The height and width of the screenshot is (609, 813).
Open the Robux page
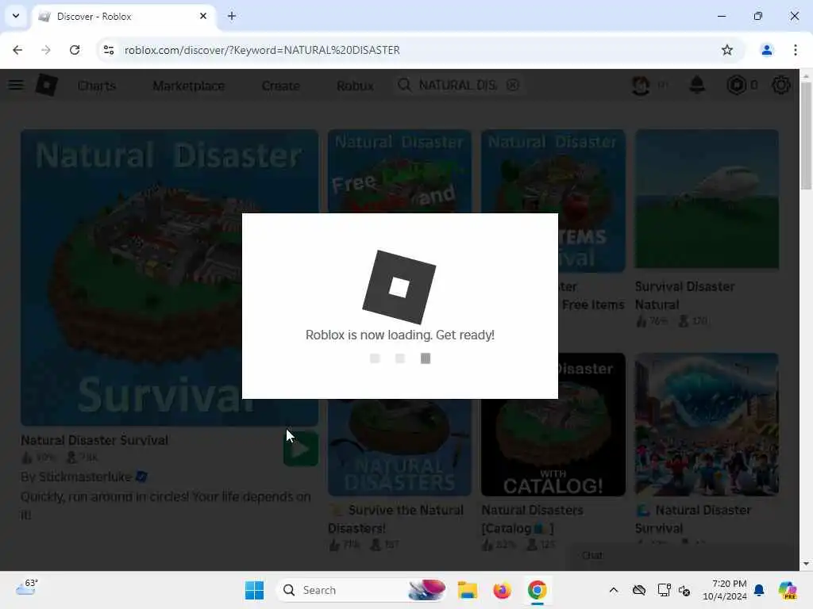[x=355, y=86]
